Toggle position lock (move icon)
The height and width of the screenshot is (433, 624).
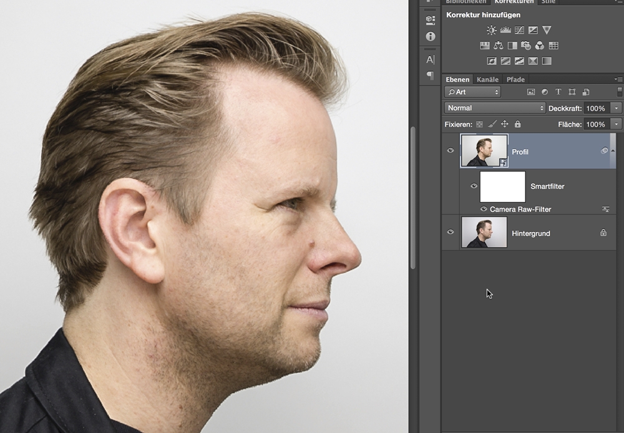(505, 124)
